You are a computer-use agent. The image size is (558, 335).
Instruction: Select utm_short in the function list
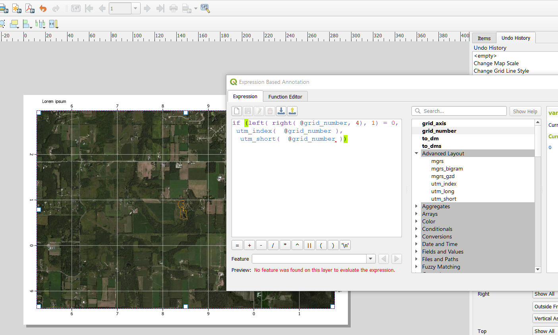coord(444,199)
